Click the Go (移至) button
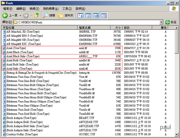This screenshot has height=138, width=180. (x=171, y=22)
